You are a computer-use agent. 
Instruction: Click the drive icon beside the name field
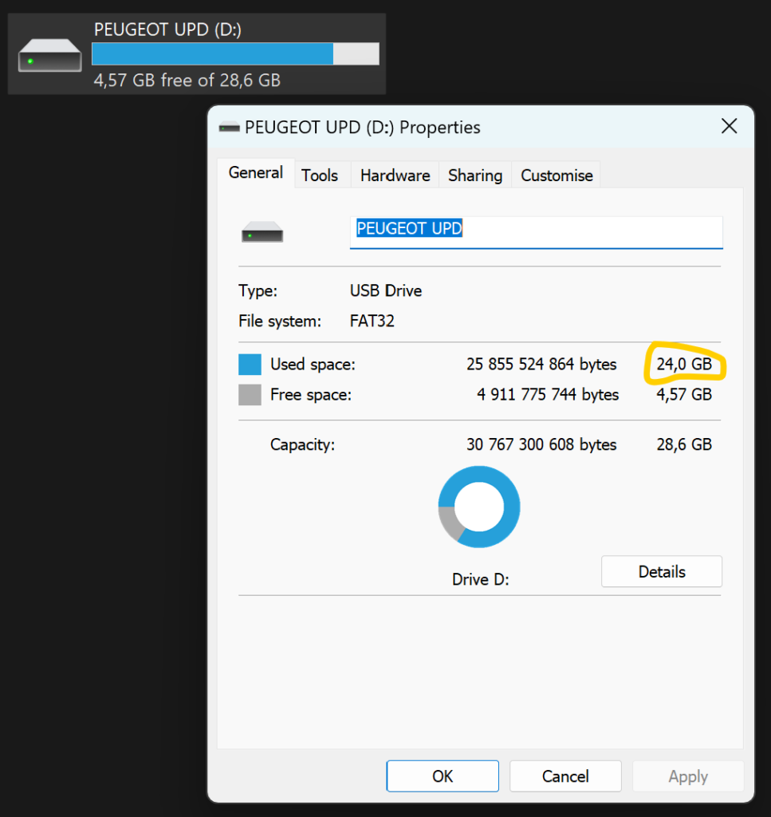(x=262, y=232)
